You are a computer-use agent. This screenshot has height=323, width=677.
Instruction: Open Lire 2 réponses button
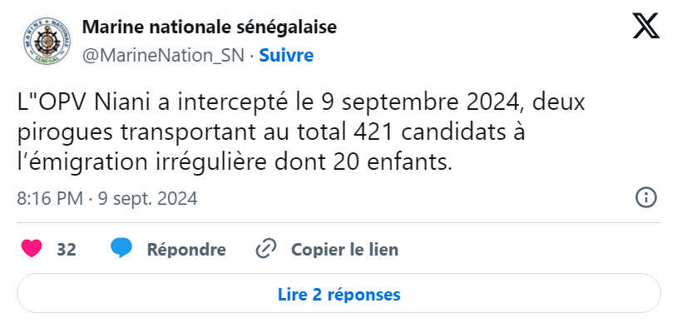[339, 294]
